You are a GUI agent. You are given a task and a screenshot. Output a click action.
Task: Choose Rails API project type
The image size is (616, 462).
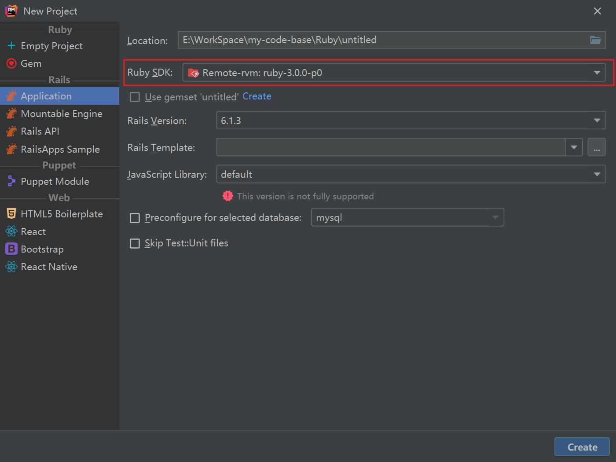tap(59, 131)
